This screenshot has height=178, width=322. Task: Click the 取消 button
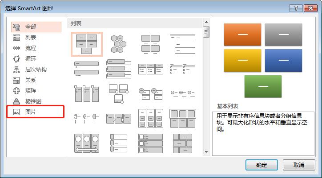click(299, 165)
